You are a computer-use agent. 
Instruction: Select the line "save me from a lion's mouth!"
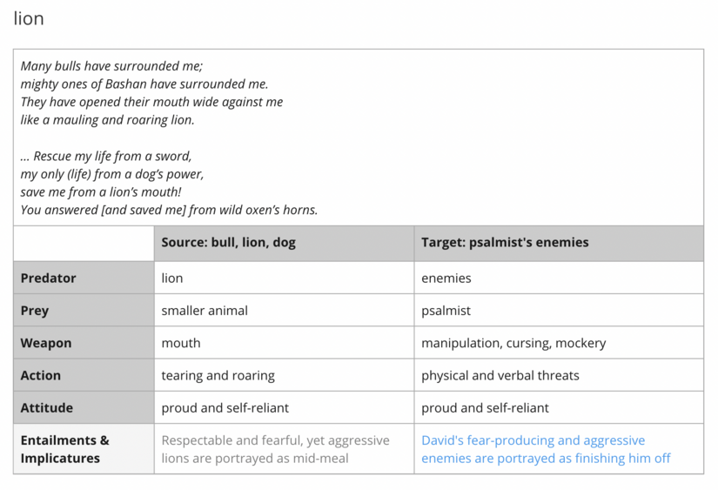(101, 191)
